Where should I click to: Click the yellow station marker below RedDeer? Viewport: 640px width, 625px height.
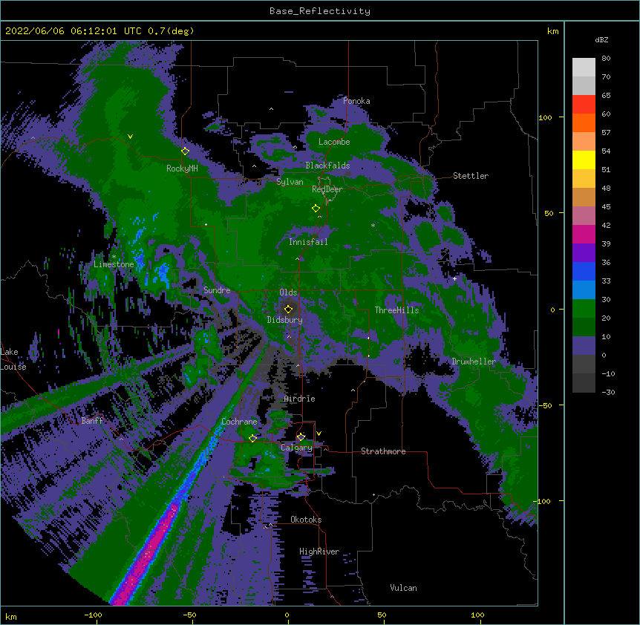point(316,209)
